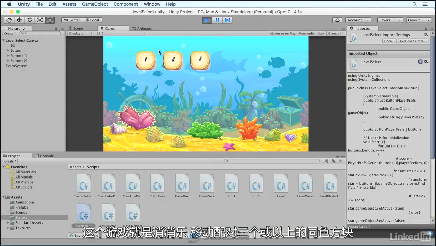The image size is (436, 246).
Task: Open the Component menu
Action: [126, 4]
